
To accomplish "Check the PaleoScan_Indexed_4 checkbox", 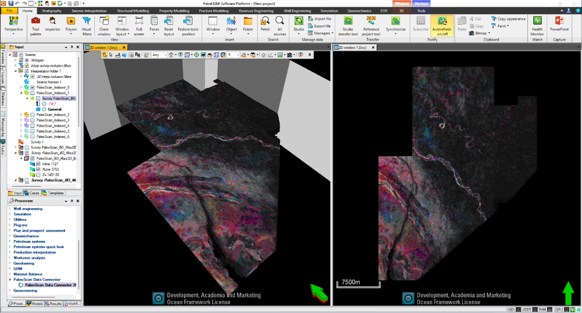I will click(x=33, y=126).
